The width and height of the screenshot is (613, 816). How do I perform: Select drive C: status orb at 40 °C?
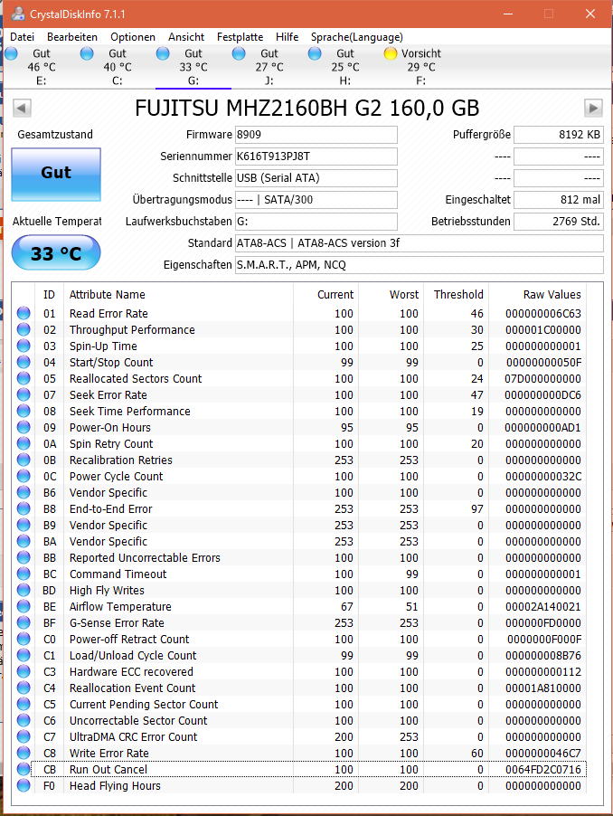coord(87,53)
